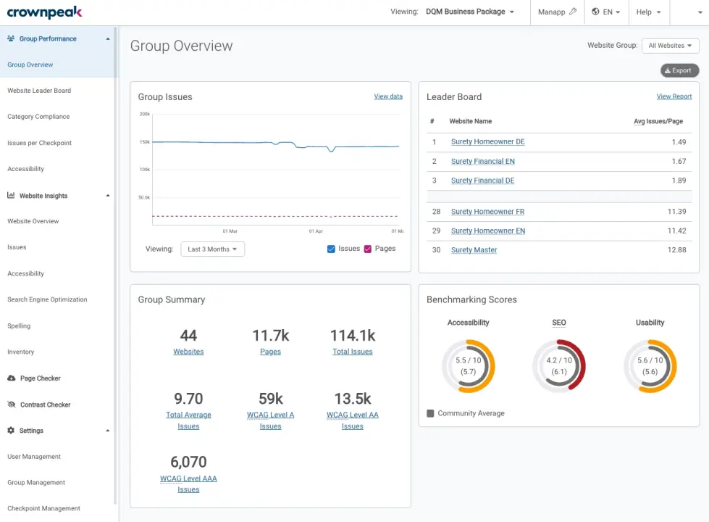Open Search Engine Optimization menu item
This screenshot has height=522, width=709.
(47, 299)
